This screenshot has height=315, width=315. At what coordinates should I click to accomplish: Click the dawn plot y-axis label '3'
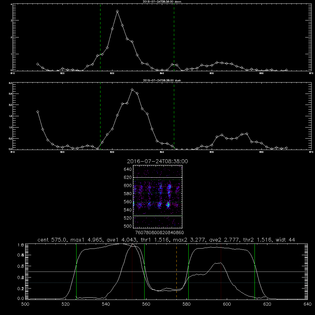click(x=11, y=20)
